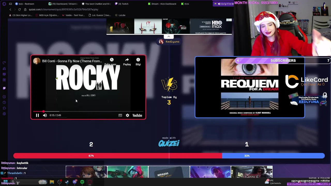Collapse the top ad banner chevron
The height and width of the screenshot is (186, 331).
pyautogui.click(x=169, y=36)
